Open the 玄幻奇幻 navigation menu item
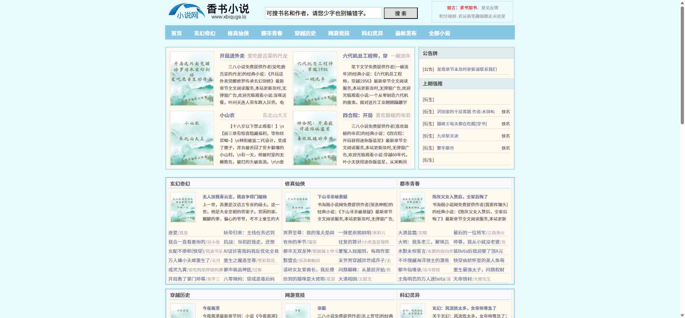The image size is (685, 318). pos(204,33)
